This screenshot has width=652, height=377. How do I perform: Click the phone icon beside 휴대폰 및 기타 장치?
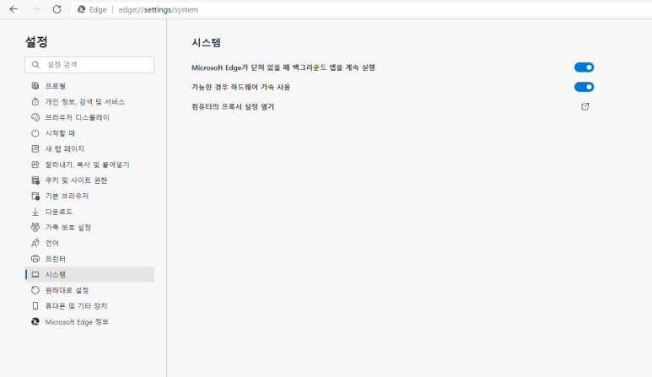click(x=35, y=306)
